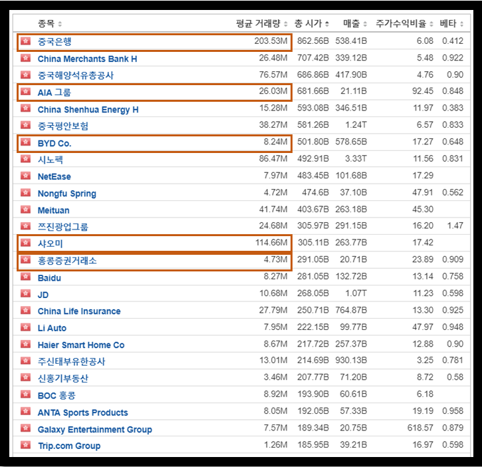Open Haier Smart Home Co link
The height and width of the screenshot is (467, 482).
coord(81,345)
